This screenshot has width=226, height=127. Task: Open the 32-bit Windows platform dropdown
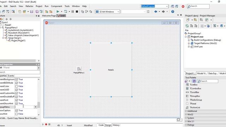pos(118,12)
